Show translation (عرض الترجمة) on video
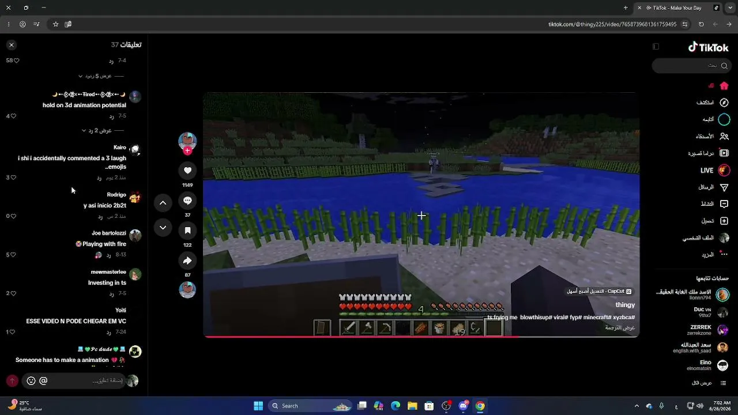 click(x=620, y=328)
